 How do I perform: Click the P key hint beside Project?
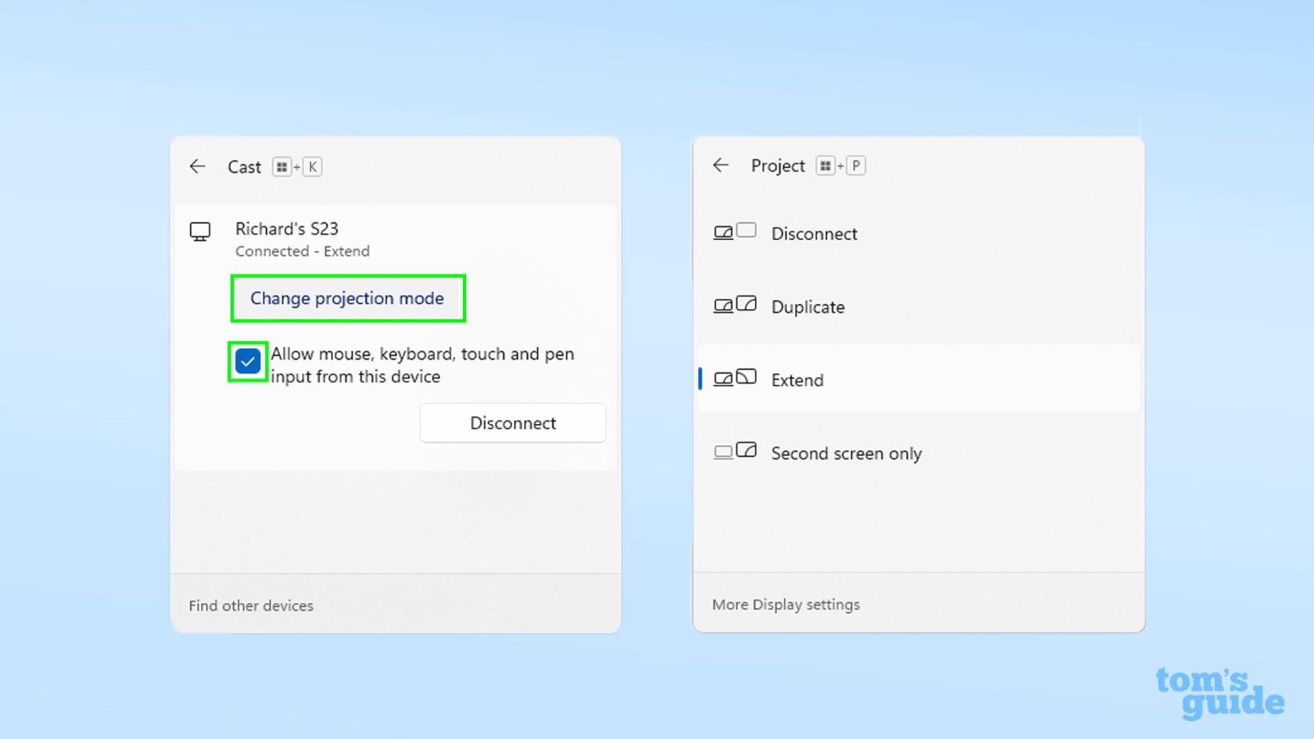[856, 166]
